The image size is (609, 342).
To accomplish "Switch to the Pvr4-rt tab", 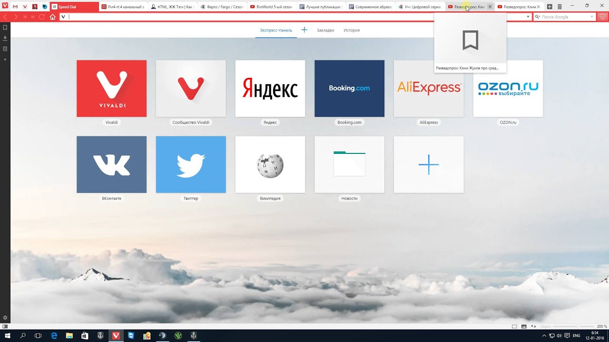I will tap(124, 7).
